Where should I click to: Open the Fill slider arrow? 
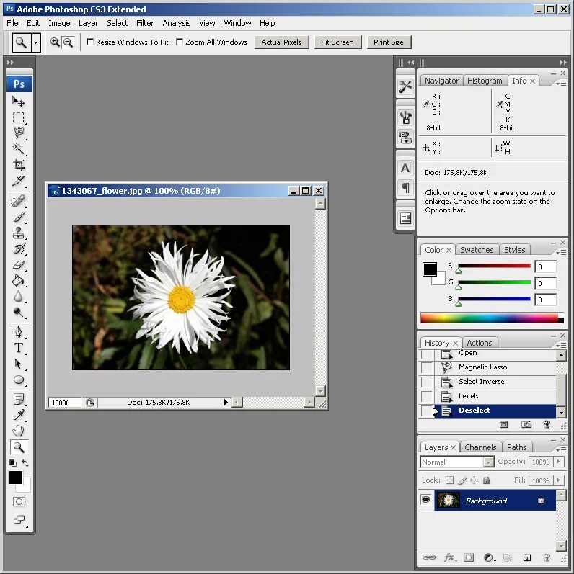point(559,480)
